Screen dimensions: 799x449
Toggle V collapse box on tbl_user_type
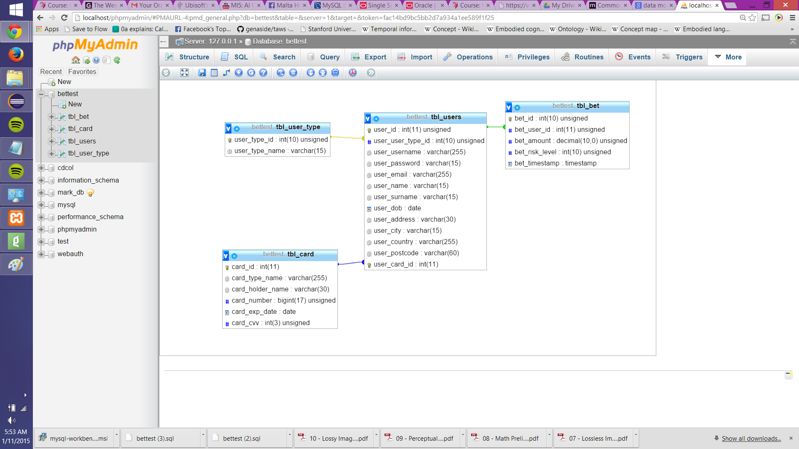[x=228, y=129]
